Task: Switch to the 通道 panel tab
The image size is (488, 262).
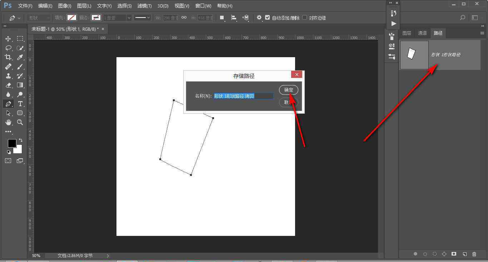Action: pyautogui.click(x=422, y=33)
